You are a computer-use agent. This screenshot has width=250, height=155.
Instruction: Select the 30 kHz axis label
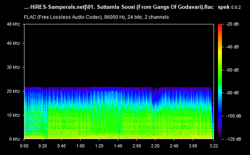coord(13,67)
